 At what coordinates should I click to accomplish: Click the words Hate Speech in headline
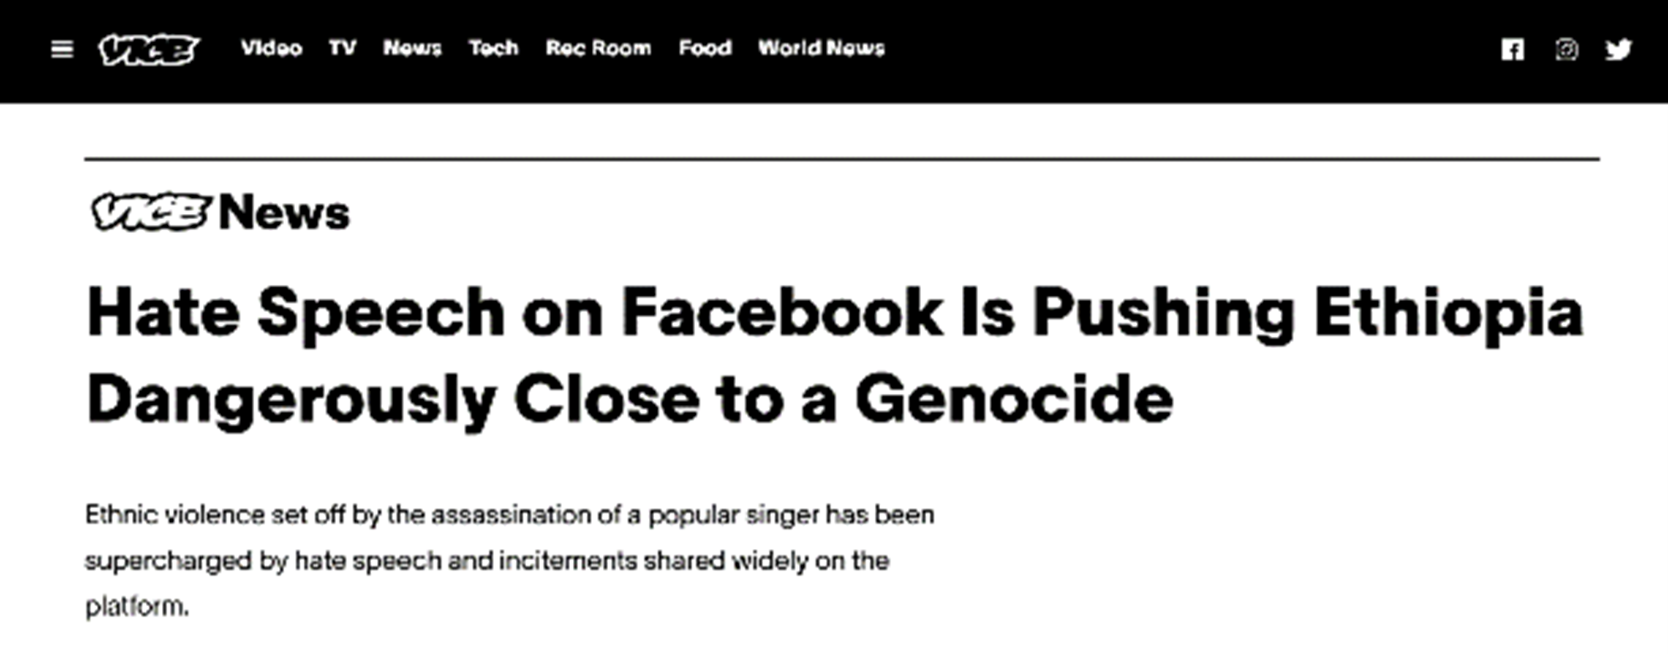296,314
